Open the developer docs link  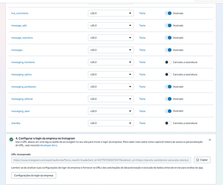[49, 145]
